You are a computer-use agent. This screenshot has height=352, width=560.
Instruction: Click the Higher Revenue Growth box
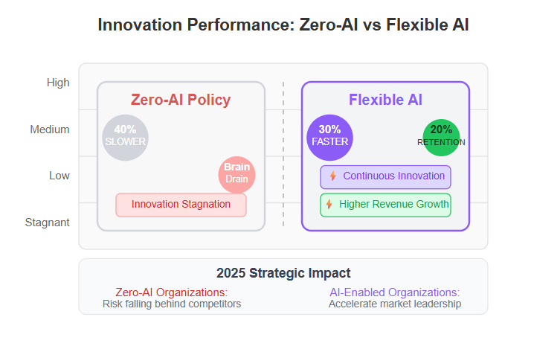[x=385, y=205]
